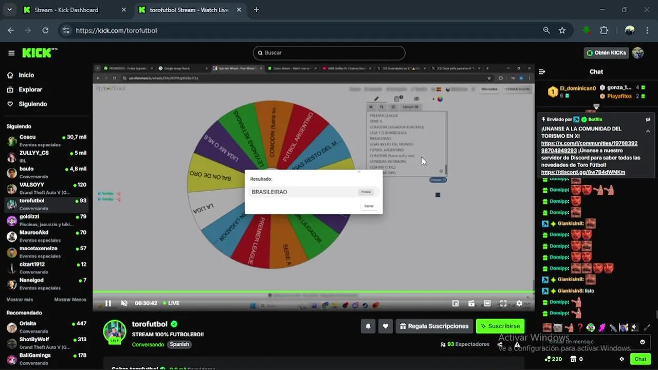The image size is (658, 370).
Task: Open the Kick hamburger menu
Action: click(11, 53)
